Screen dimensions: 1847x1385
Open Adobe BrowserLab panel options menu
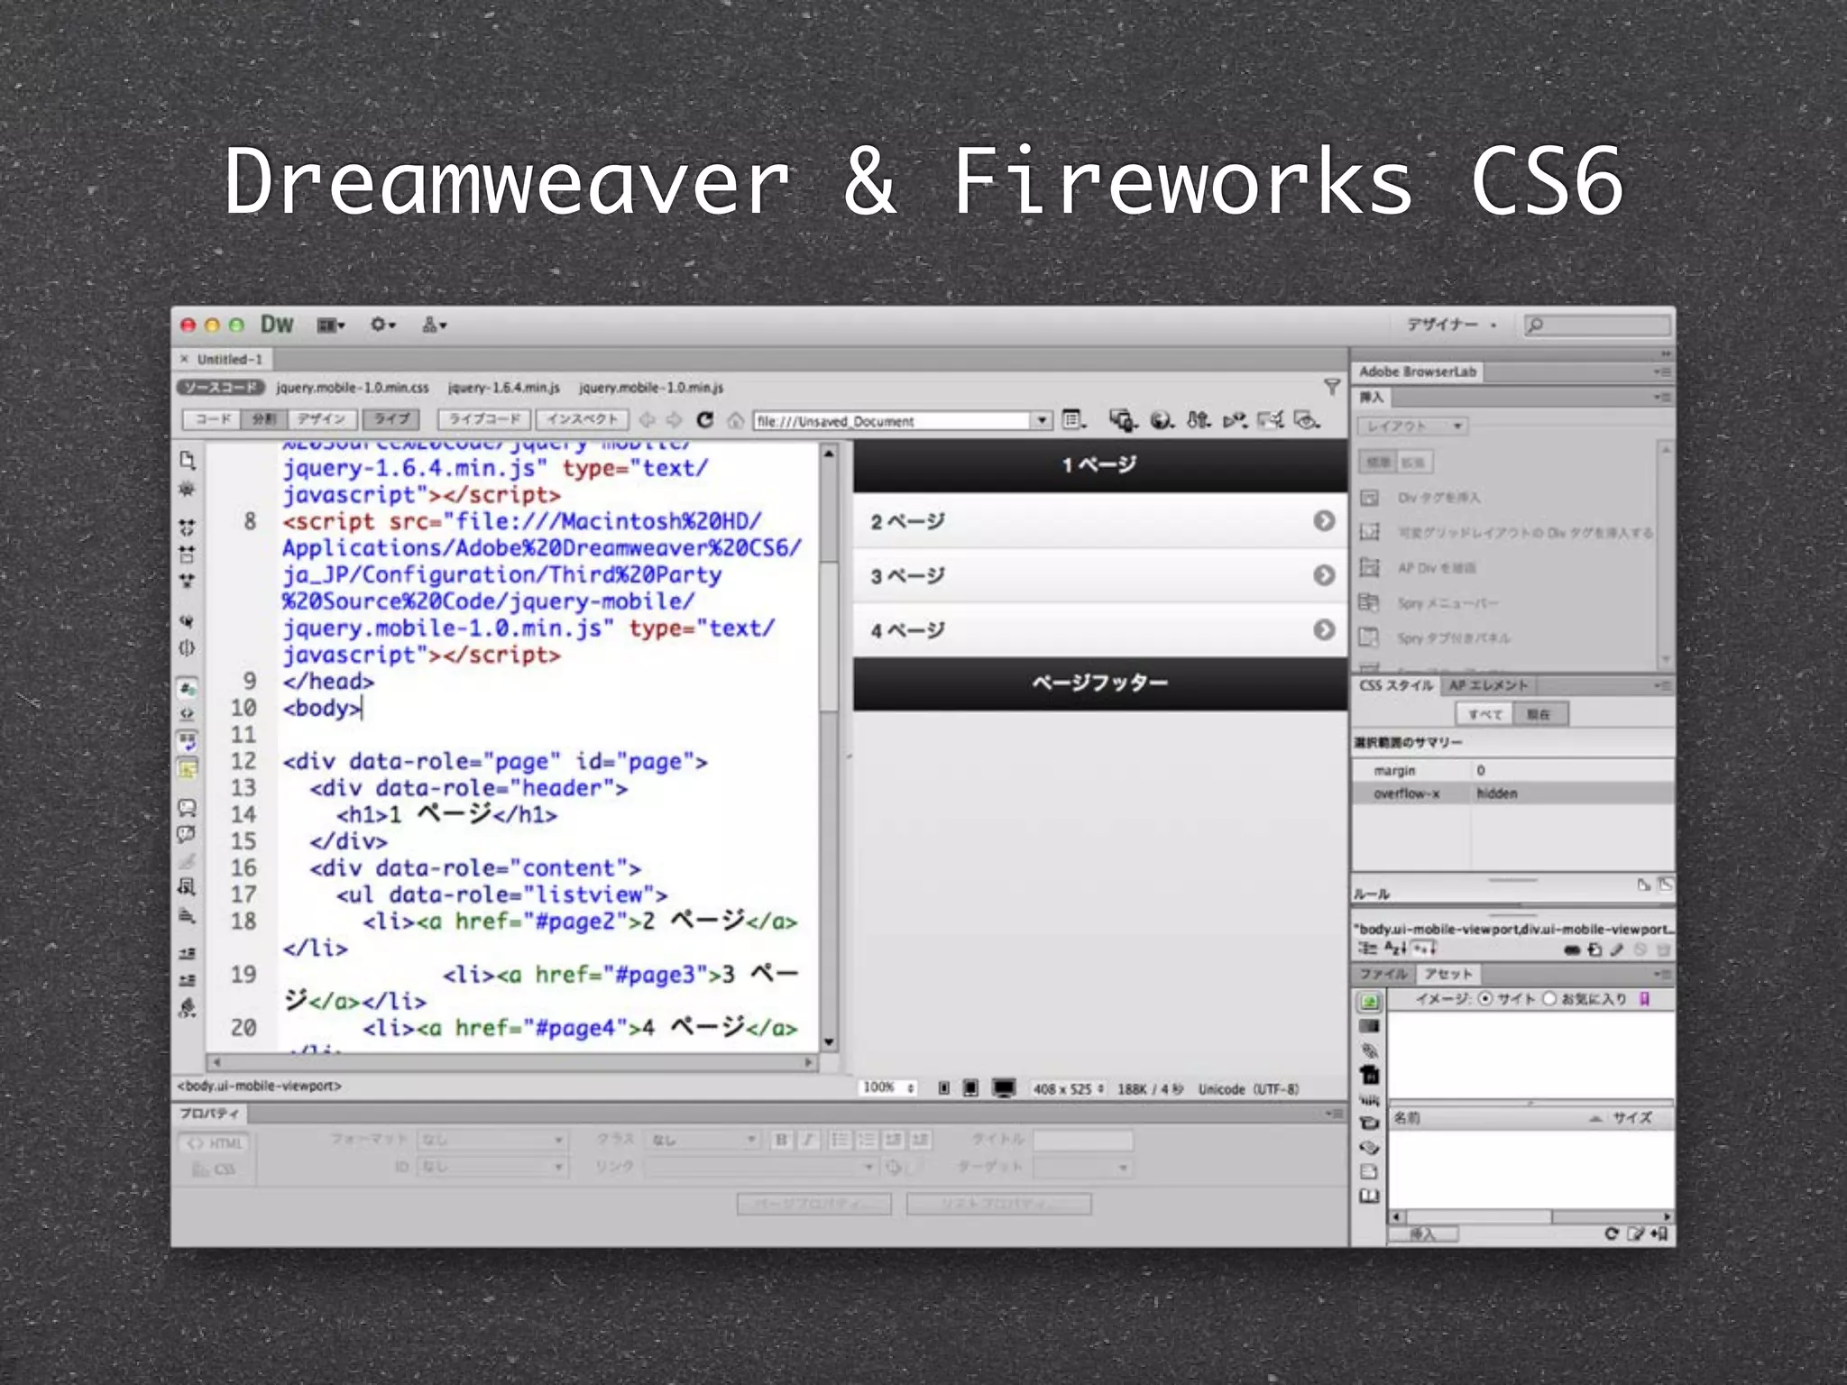click(x=1663, y=371)
